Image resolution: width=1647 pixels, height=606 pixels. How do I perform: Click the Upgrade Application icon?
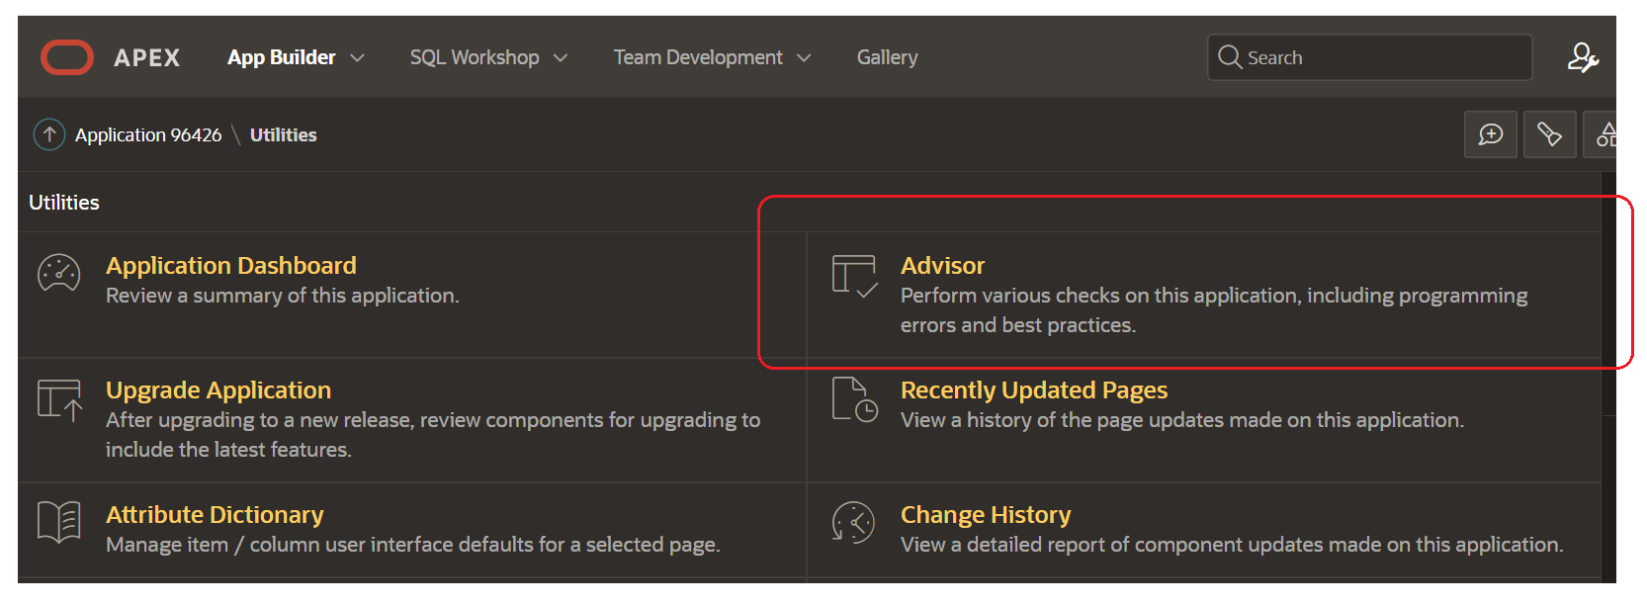59,399
